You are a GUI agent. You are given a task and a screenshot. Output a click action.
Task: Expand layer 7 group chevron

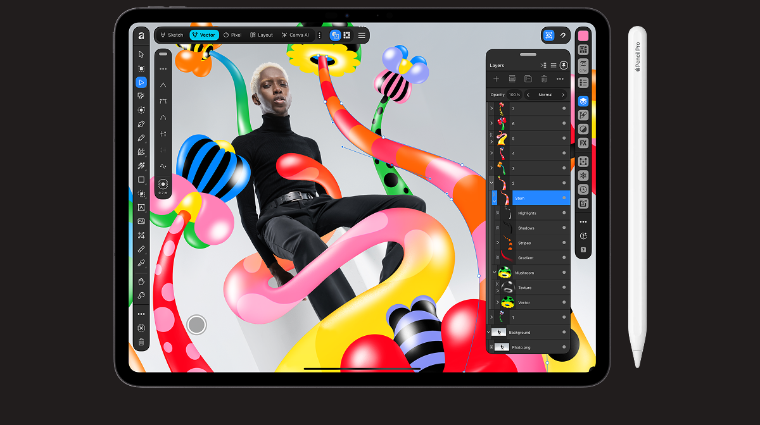click(491, 109)
